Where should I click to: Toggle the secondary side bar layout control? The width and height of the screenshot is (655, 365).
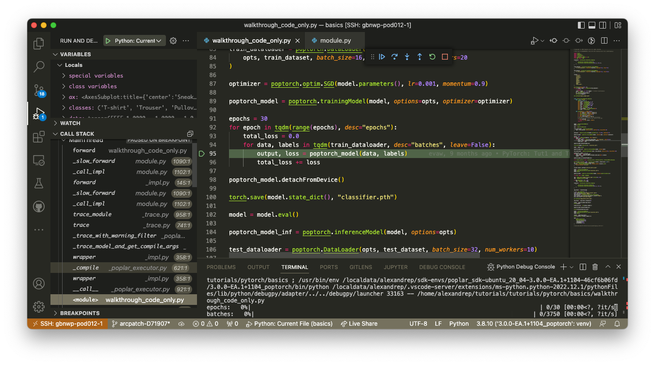tap(603, 25)
